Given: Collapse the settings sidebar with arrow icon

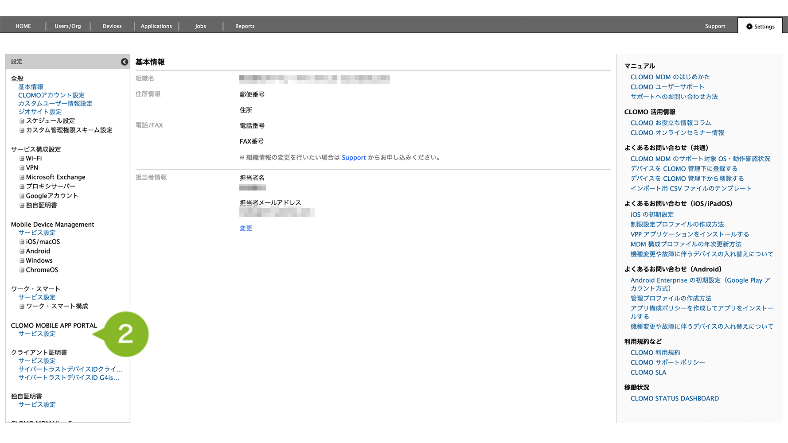Looking at the screenshot, I should pyautogui.click(x=125, y=62).
